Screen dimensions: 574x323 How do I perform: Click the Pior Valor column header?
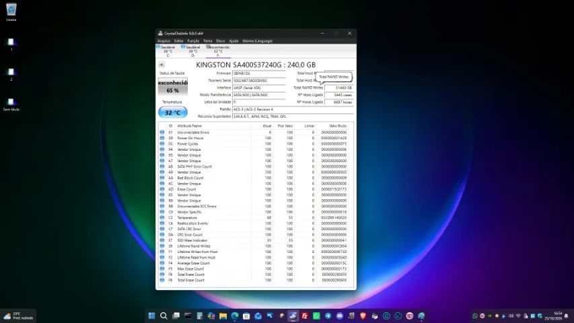coord(284,126)
